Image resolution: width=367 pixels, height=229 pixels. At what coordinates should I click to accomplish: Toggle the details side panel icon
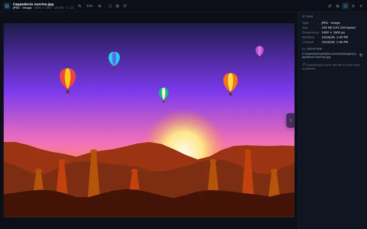click(x=345, y=6)
